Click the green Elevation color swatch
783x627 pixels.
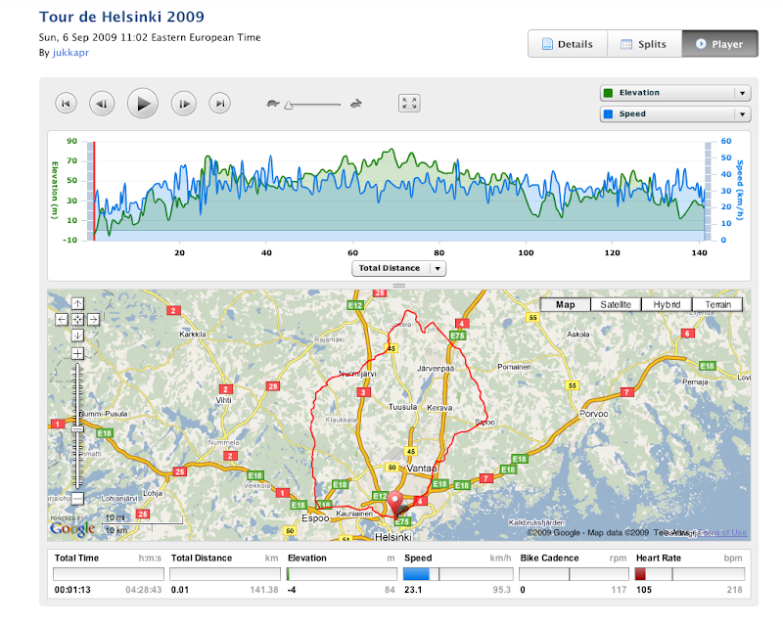608,93
